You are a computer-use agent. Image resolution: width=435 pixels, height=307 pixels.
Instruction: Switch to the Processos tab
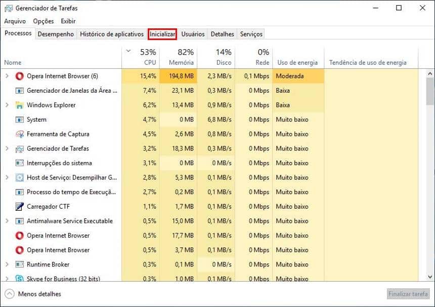[x=18, y=33]
